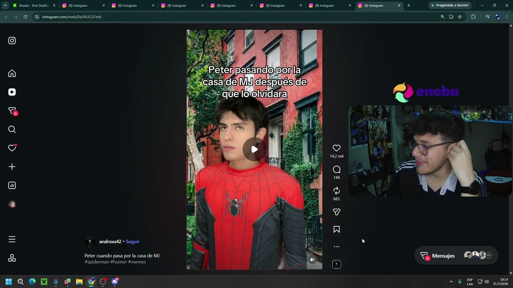
Task: Open the tab search dropdown
Action: 5,6
